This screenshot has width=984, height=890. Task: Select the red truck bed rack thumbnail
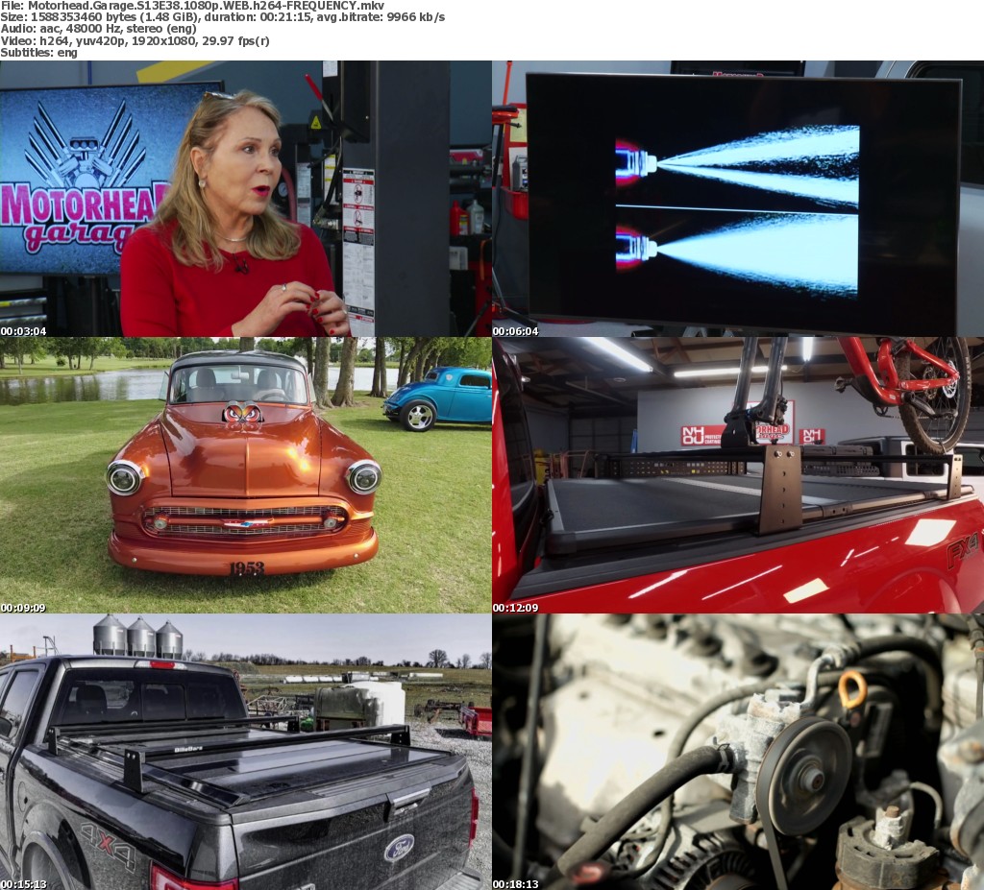[x=737, y=474]
